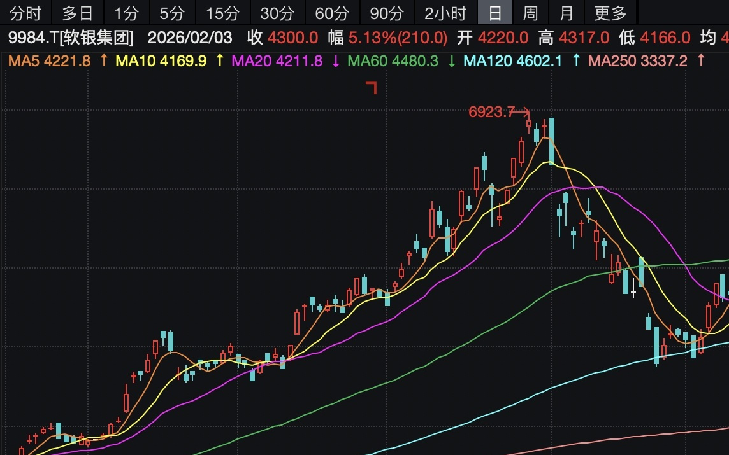This screenshot has height=455, width=729.
Task: Switch to the 60分 period tab
Action: click(333, 13)
